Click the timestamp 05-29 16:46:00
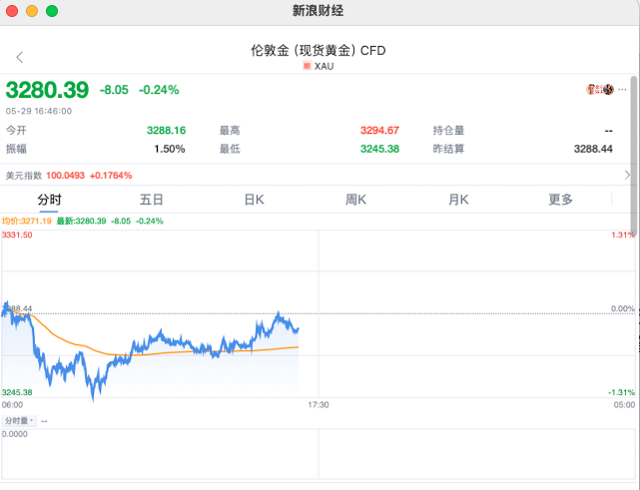Image resolution: width=640 pixels, height=490 pixels. (x=39, y=111)
